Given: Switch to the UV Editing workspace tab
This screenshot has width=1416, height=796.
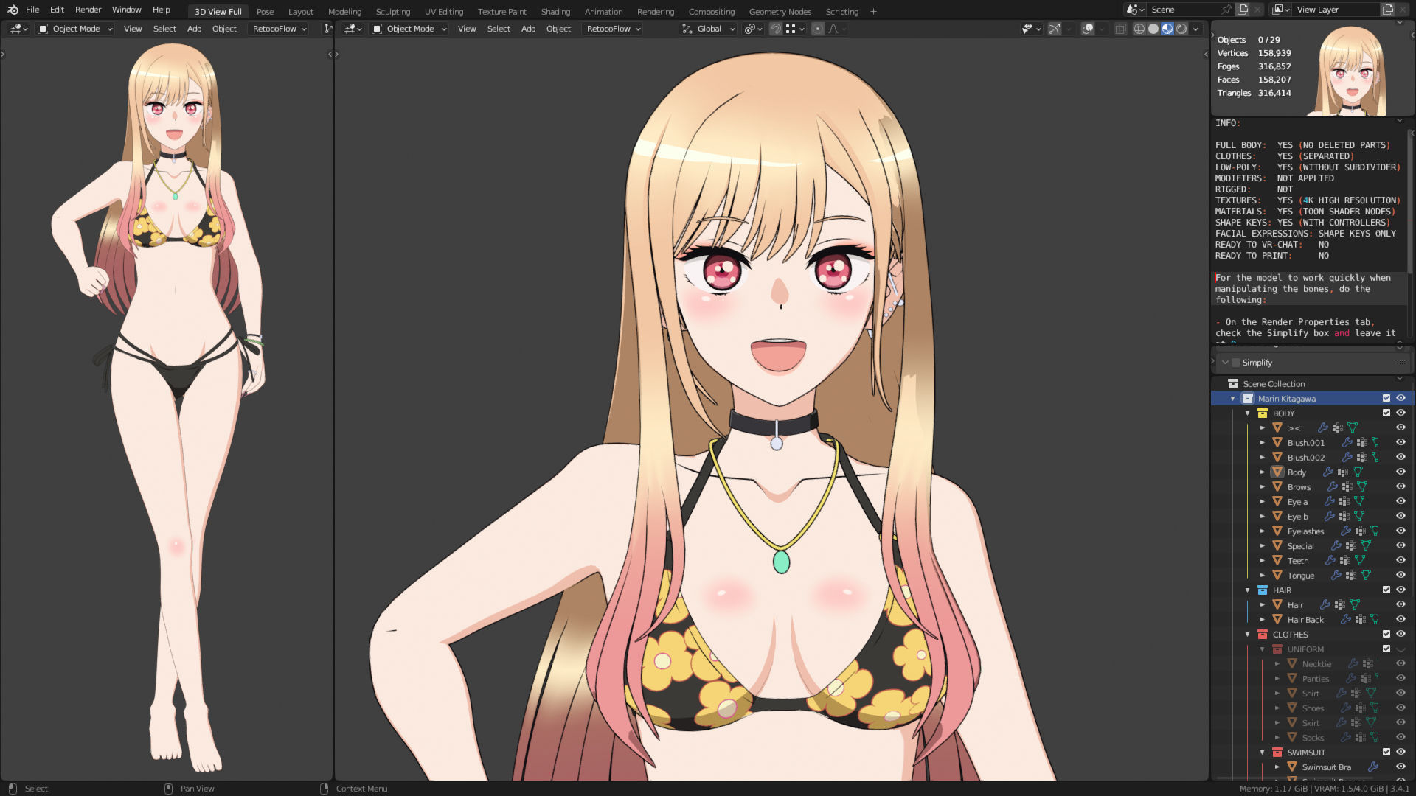Looking at the screenshot, I should (x=444, y=11).
